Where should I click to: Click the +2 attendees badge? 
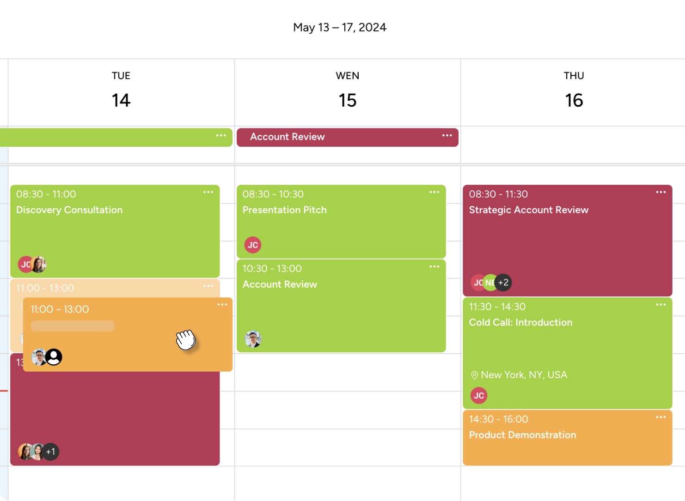point(503,283)
